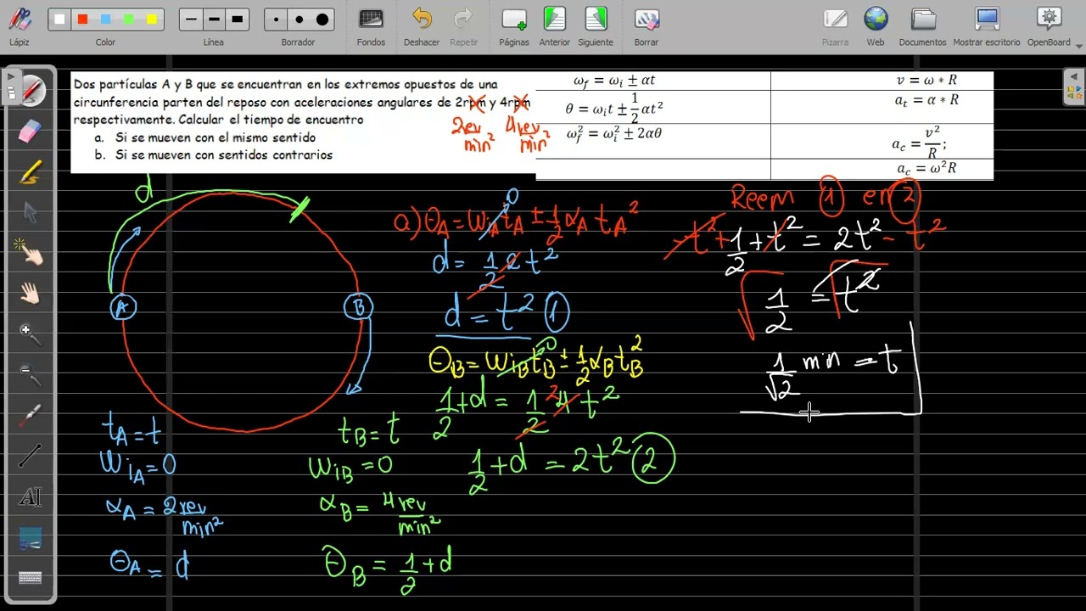Screen dimensions: 1086x611
Task: Pick the light blue pen color
Action: pos(105,20)
